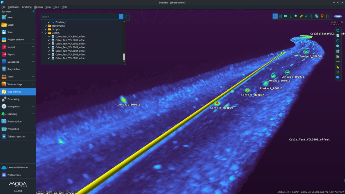This screenshot has width=345, height=194.
Task: Click the pencil edit icon beside search
Action: [126, 17]
